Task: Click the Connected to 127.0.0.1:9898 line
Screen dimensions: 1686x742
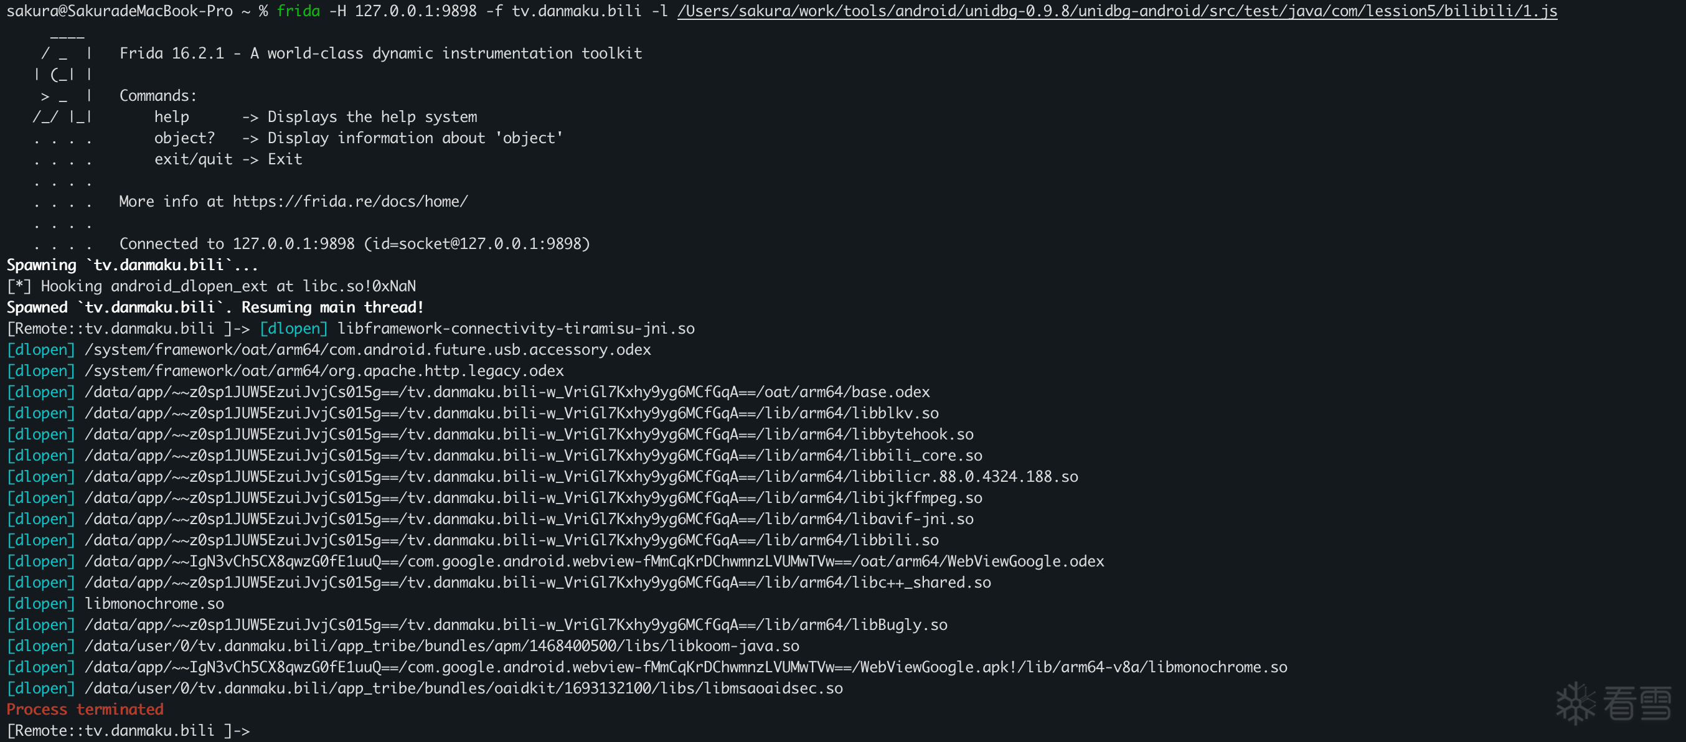Action: tap(354, 243)
